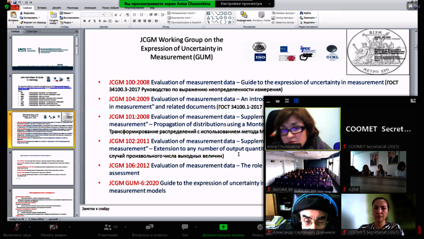Viewport: 424px width, 239px height.
Task: Select slide 2 thumbnail
Action: [x=43, y=91]
